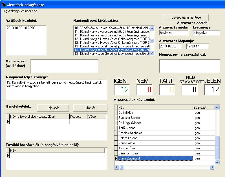This screenshot has width=225, height=177.
Task: Click the Szavazat column header
Action: 204,108
